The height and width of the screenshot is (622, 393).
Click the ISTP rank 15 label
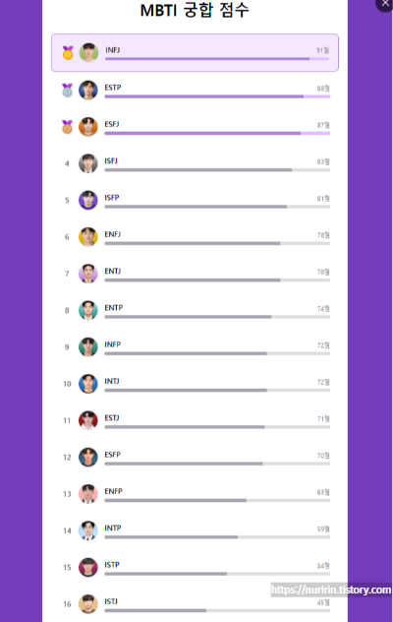tap(67, 568)
